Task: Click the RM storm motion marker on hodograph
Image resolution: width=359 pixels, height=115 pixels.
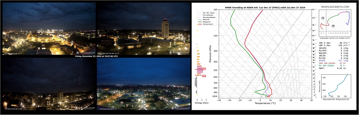Action: 333,26
